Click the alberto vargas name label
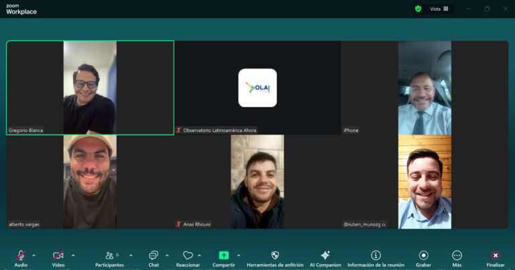Viewport: 515px width, 270px height. coord(24,224)
